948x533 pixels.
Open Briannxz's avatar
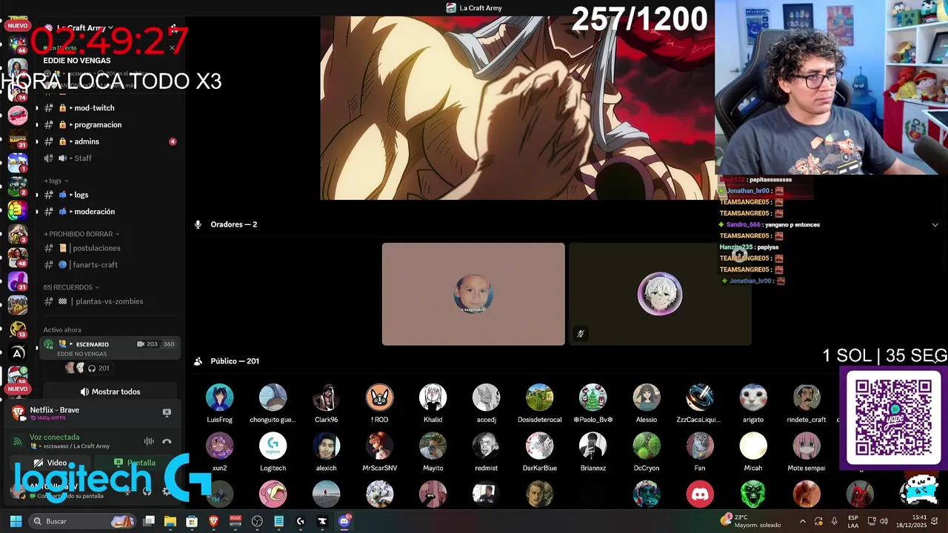(592, 446)
